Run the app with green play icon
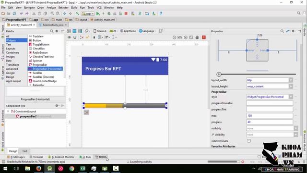Viewport: 307px width, 173px height. [x=98, y=13]
